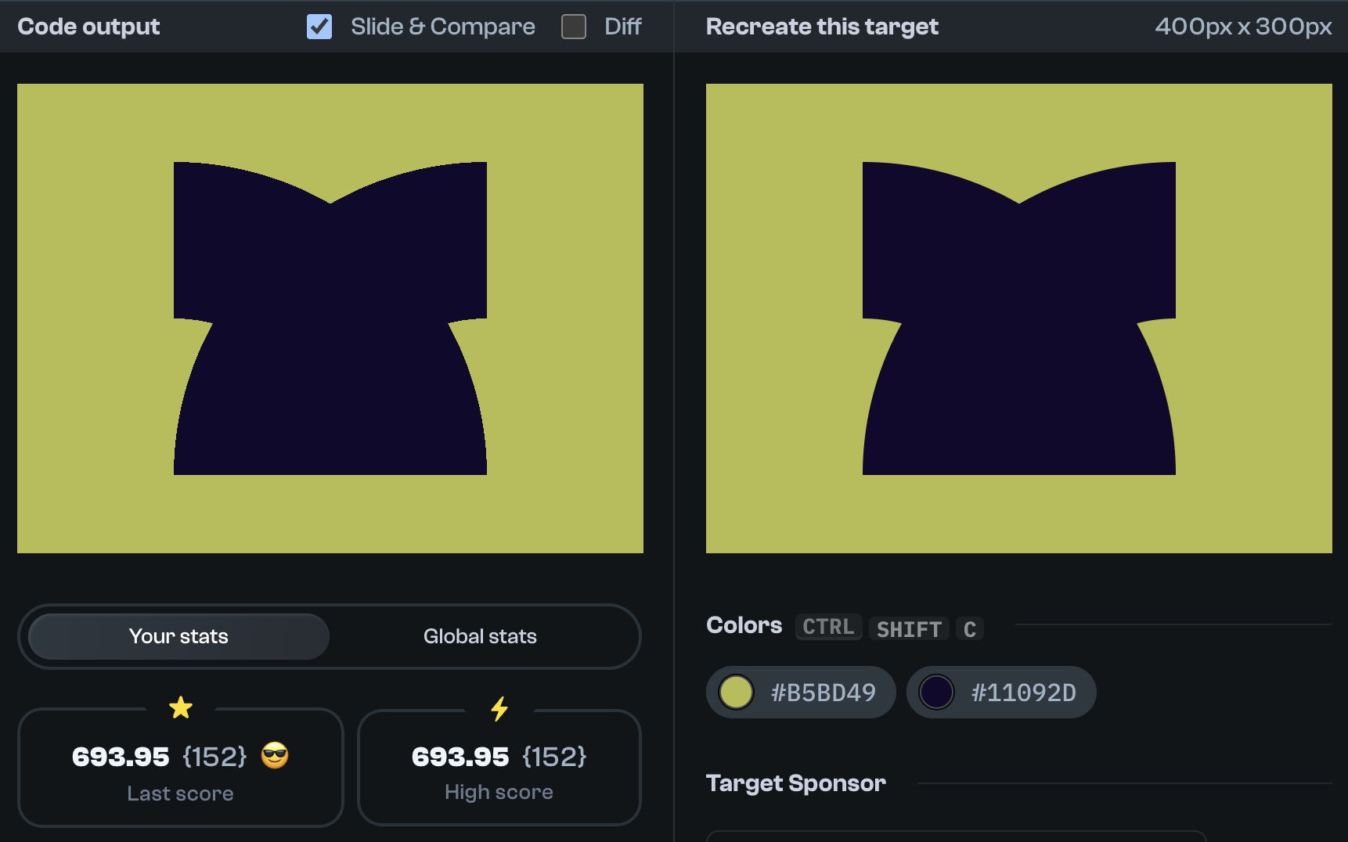Click the star icon above Last score
This screenshot has width=1348, height=842.
pyautogui.click(x=181, y=707)
